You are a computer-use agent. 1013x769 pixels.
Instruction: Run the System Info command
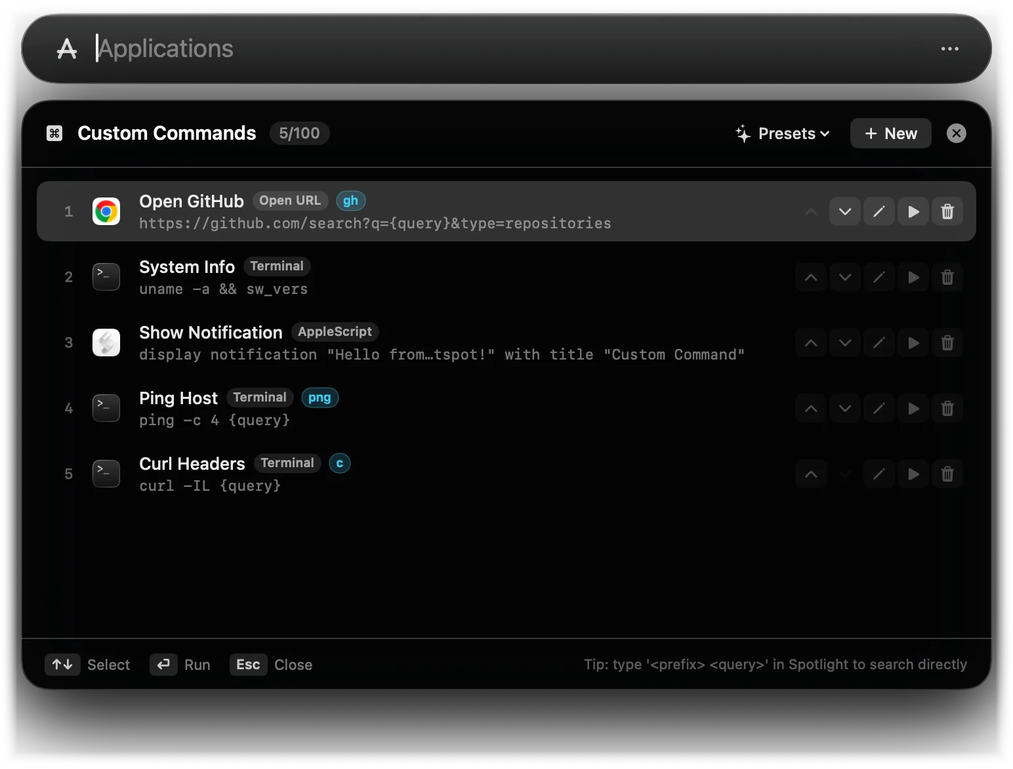pyautogui.click(x=913, y=277)
